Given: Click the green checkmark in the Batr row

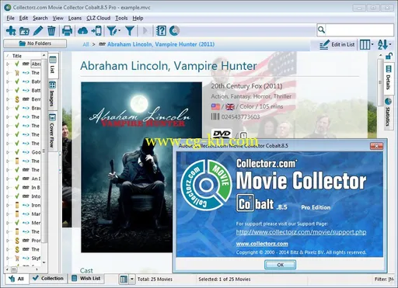Looking at the screenshot, I should 17,82.
